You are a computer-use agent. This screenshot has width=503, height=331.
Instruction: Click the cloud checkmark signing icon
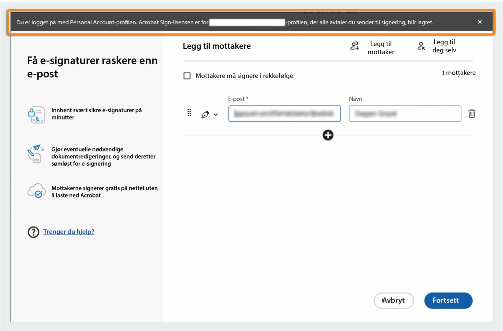(36, 191)
